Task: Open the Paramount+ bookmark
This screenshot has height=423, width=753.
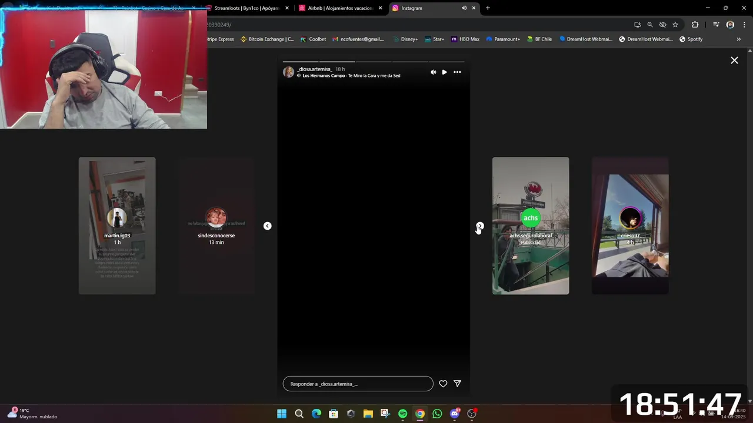Action: pos(503,39)
